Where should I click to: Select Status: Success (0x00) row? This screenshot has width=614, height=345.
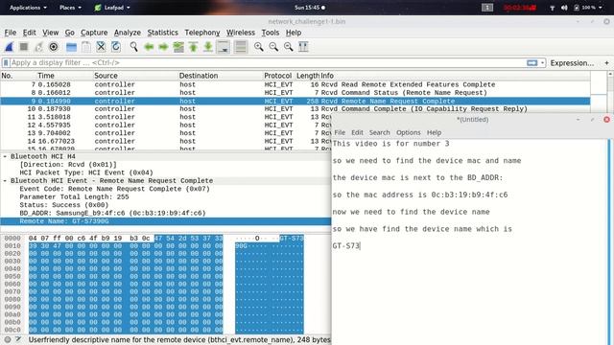click(x=166, y=205)
